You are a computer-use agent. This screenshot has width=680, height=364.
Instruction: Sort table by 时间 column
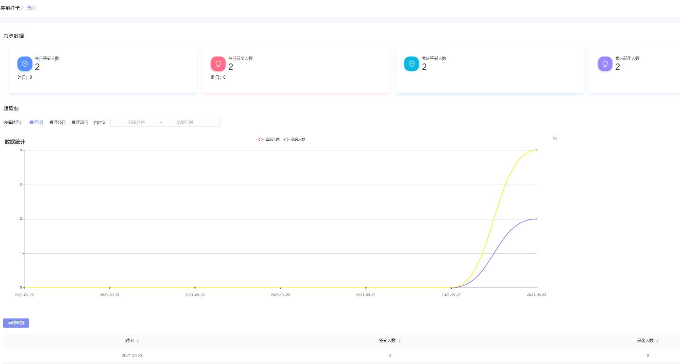138,341
